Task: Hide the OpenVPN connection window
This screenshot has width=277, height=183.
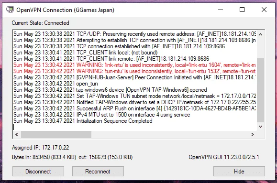Action: coord(239,171)
